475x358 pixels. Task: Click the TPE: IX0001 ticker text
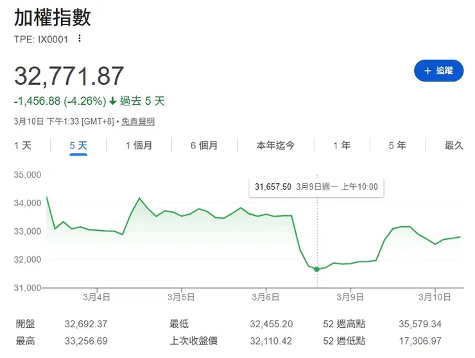[41, 39]
